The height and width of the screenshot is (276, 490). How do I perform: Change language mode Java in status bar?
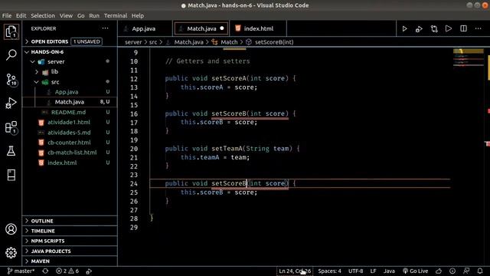[389, 271]
